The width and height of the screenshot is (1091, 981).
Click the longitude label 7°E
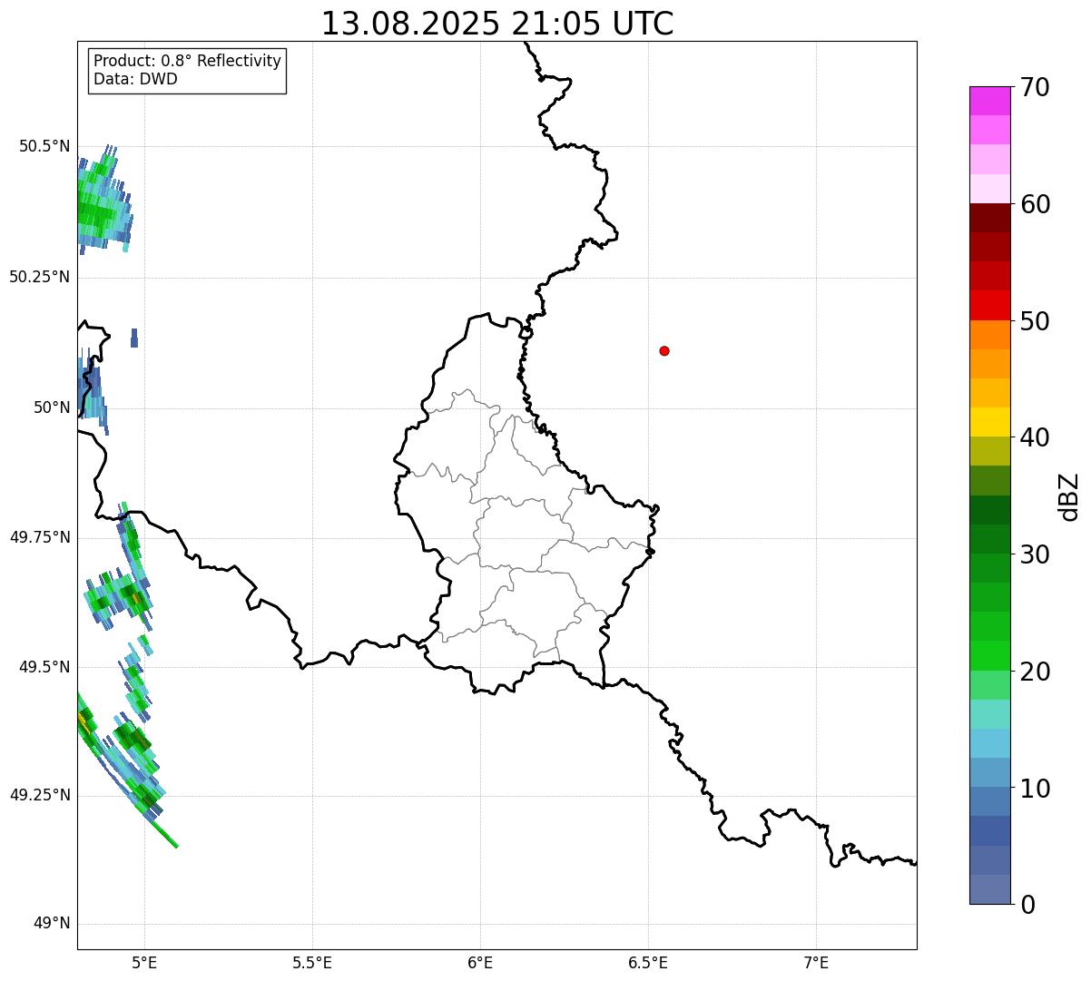click(816, 962)
